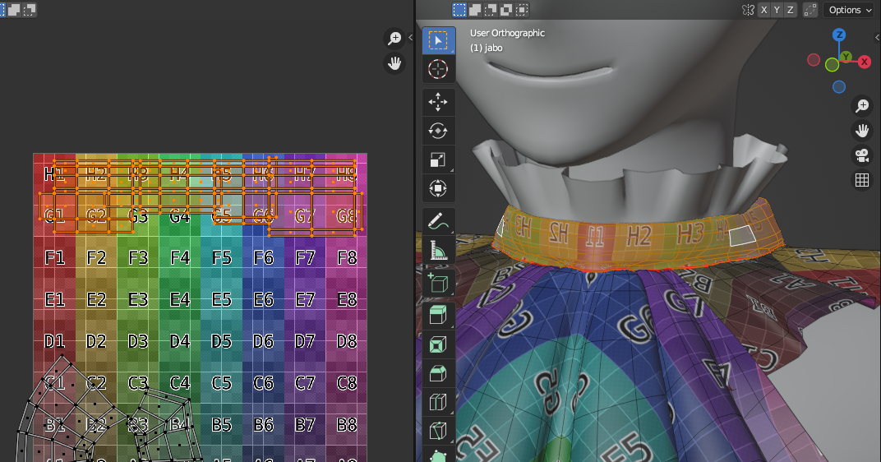The width and height of the screenshot is (881, 462).
Task: Click the 'User Orthographic' view label
Action: point(507,33)
